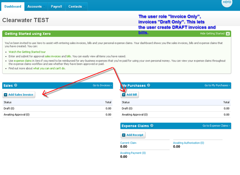
Task: Click Watch the Getting Started tour link
Action: tap(25, 52)
